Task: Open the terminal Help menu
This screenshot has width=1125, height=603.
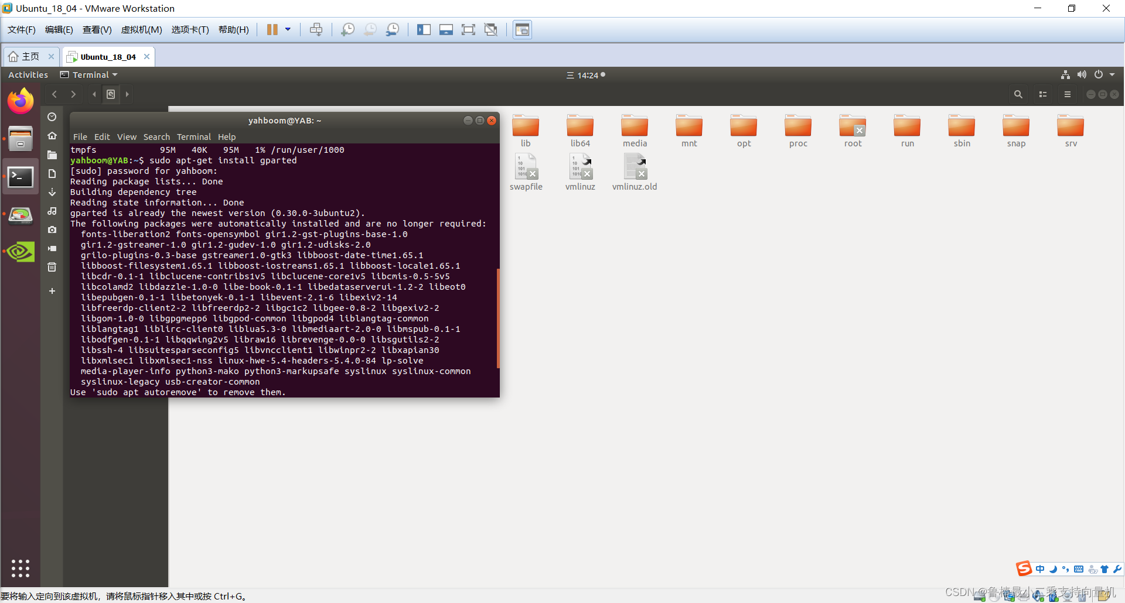Action: (227, 137)
